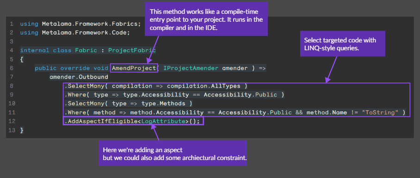Click the closing brace on line 13
420x178 pixels.
(x=22, y=130)
